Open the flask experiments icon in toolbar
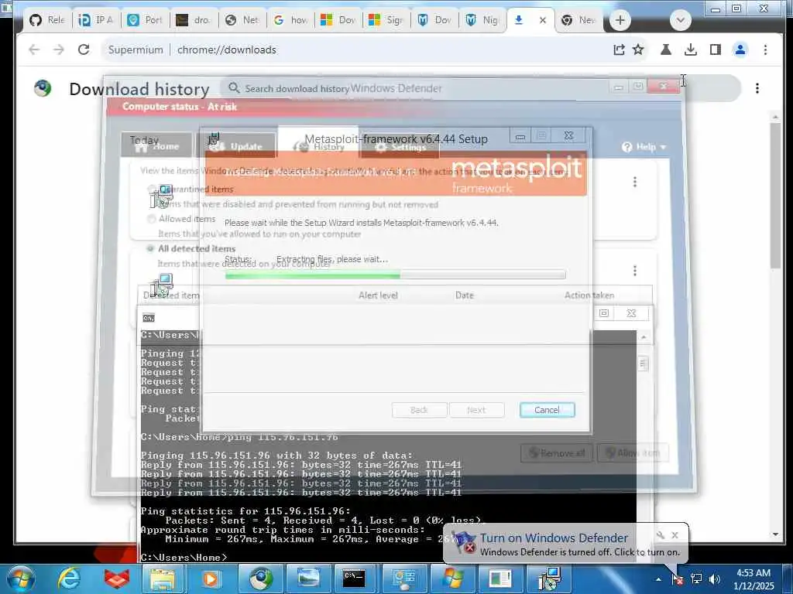 point(666,49)
